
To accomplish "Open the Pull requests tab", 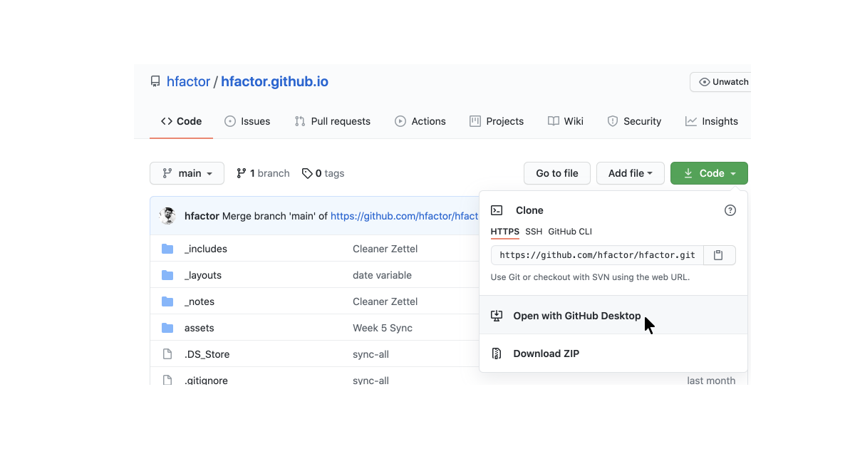I will [333, 121].
